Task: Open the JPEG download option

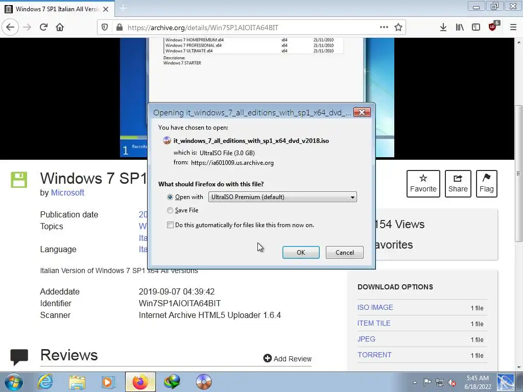Action: (366, 339)
